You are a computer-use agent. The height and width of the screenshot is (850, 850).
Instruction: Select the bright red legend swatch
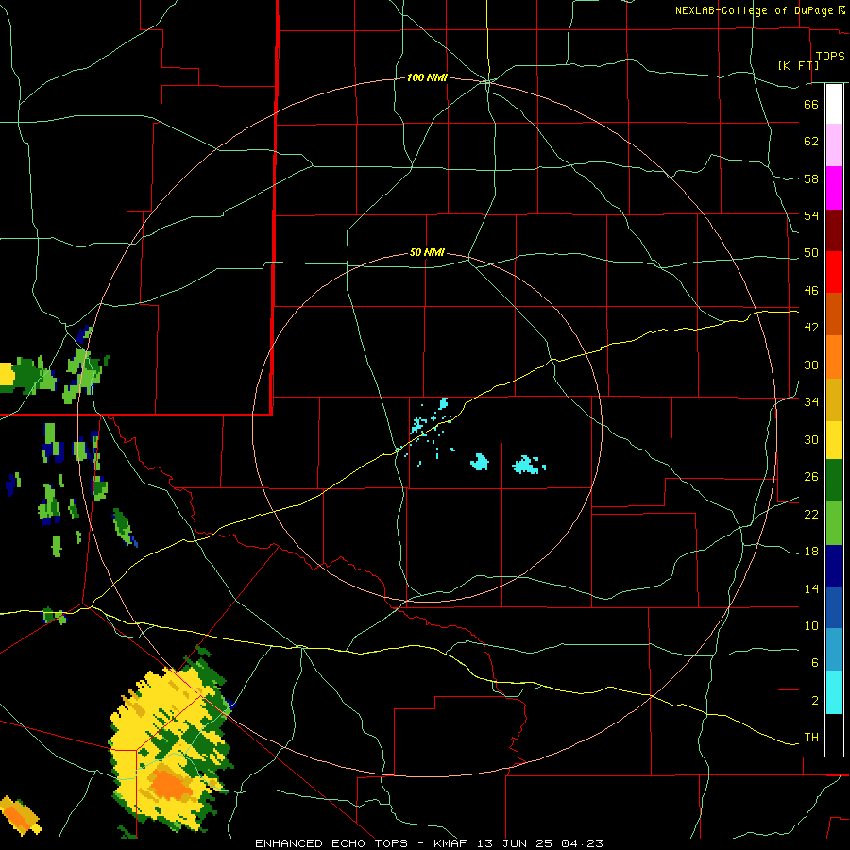click(x=834, y=272)
